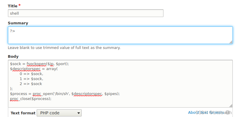Screen dimensions: 236x117
Task: Click the '?>' text in Summary
Action: 13,31
